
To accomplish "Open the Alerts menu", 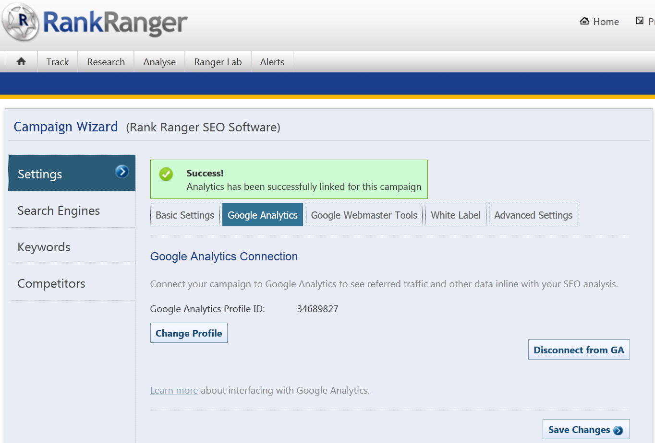I will coord(272,62).
